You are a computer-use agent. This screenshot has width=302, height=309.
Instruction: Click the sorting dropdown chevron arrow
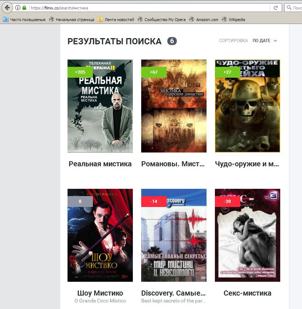[276, 41]
